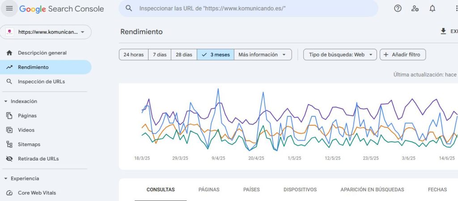Click the komunicando property favicon

click(10, 32)
